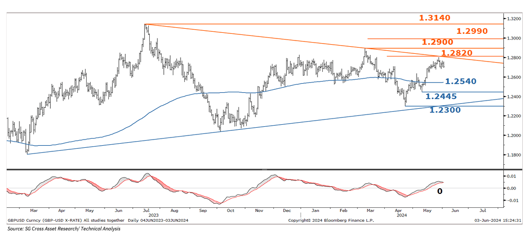Select the Aug marker on the time axis
Viewport: 531px width, 234px height.
click(x=174, y=210)
